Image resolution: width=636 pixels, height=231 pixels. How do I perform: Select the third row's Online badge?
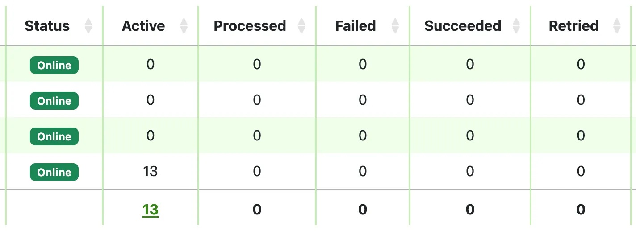point(54,136)
